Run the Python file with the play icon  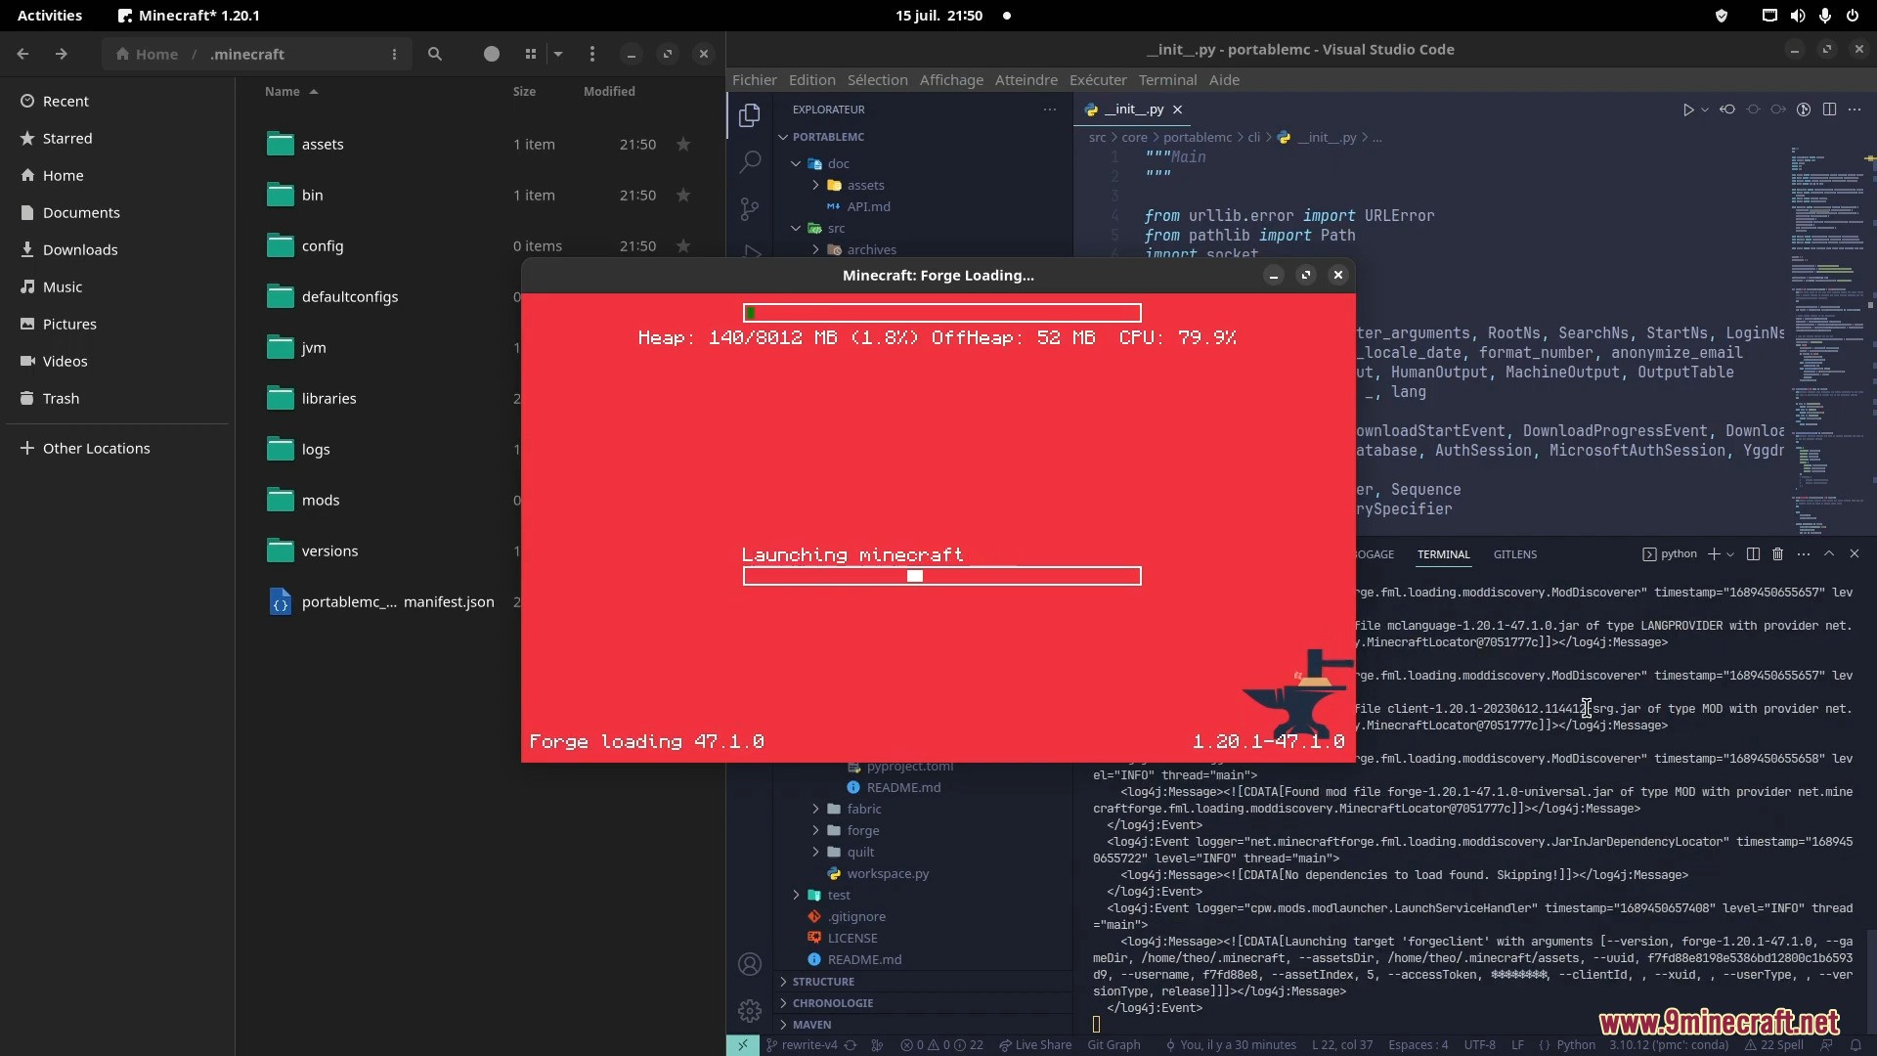tap(1687, 110)
